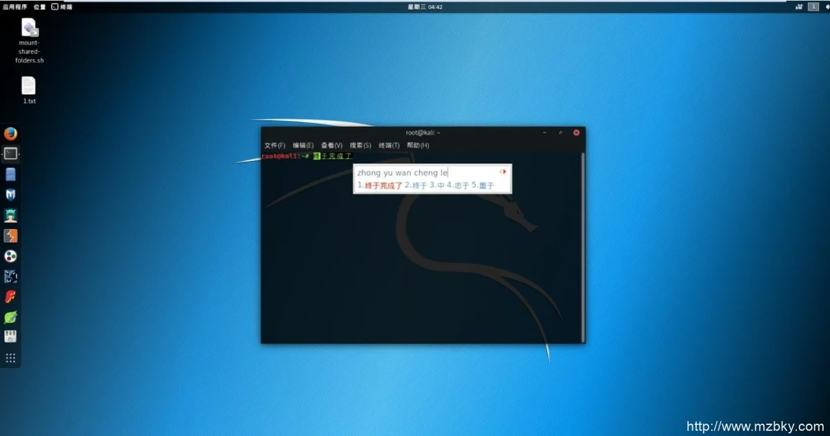Open terminal 查看(V) menu

(331, 145)
